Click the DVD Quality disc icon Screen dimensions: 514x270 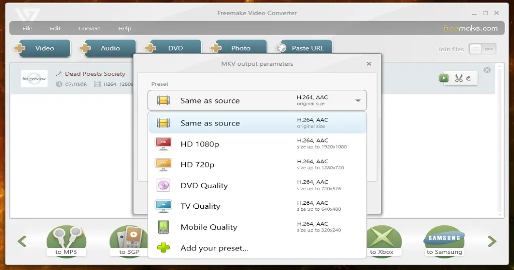[x=163, y=186]
